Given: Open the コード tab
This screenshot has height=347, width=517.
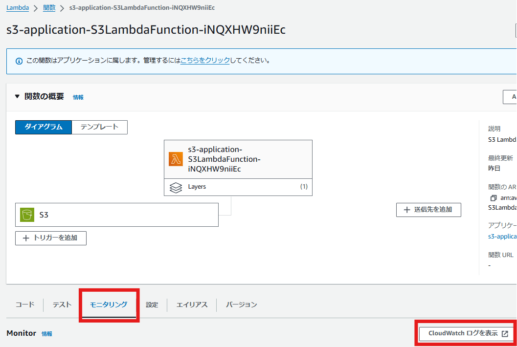Looking at the screenshot, I should click(25, 304).
